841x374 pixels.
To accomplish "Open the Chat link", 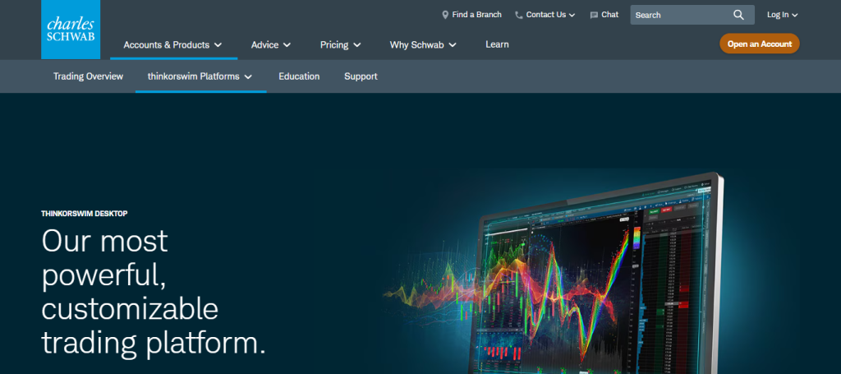I will click(610, 15).
